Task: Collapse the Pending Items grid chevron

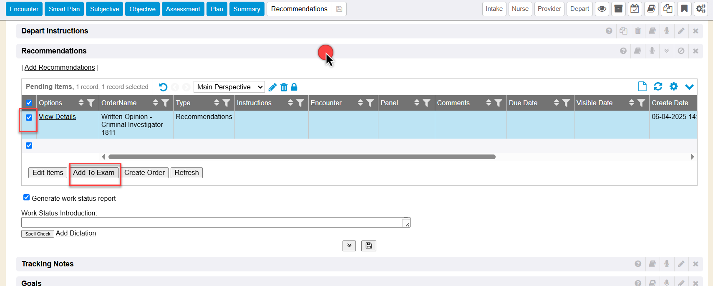Action: 689,86
